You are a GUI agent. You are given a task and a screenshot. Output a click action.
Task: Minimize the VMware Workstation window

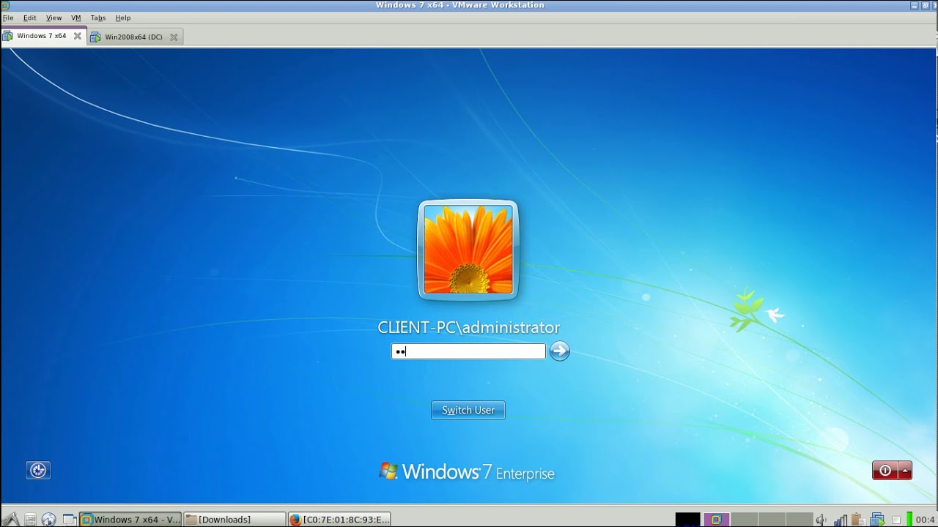[915, 5]
